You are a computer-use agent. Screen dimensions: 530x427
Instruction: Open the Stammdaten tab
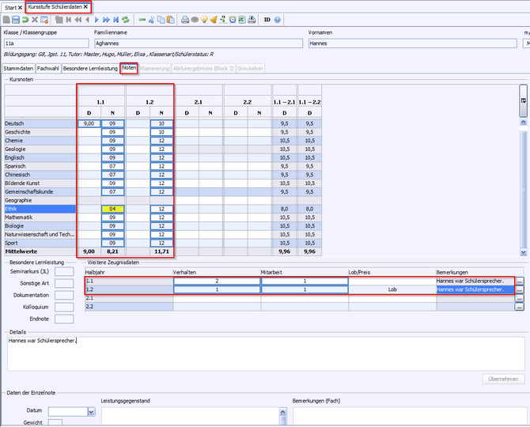pyautogui.click(x=18, y=69)
